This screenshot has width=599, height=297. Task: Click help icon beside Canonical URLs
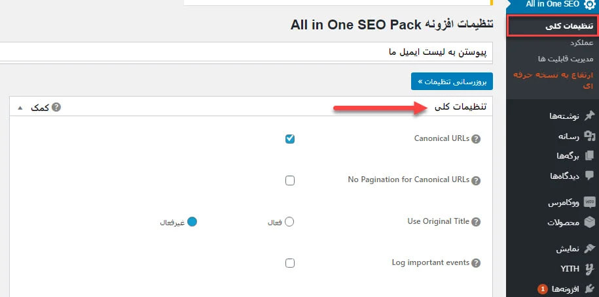click(476, 140)
